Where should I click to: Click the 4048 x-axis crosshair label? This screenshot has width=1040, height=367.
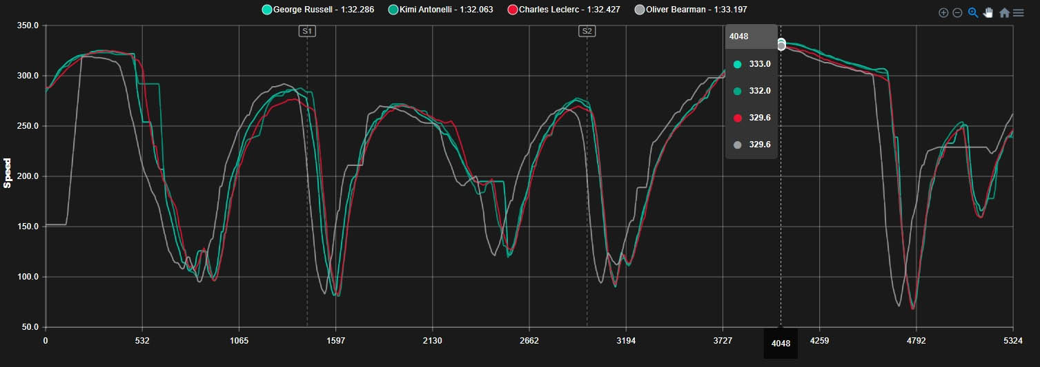click(781, 343)
